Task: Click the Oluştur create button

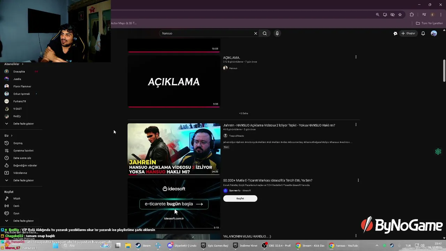Action: click(x=408, y=33)
